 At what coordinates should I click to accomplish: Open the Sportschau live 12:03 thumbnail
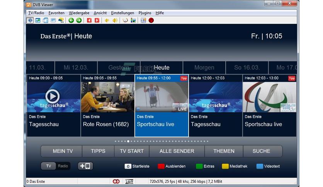(269, 97)
